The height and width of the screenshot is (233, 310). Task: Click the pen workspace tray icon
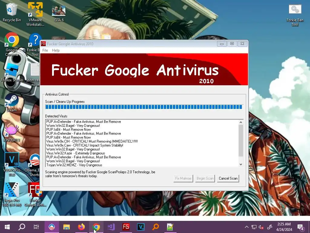pyautogui.click(x=269, y=227)
